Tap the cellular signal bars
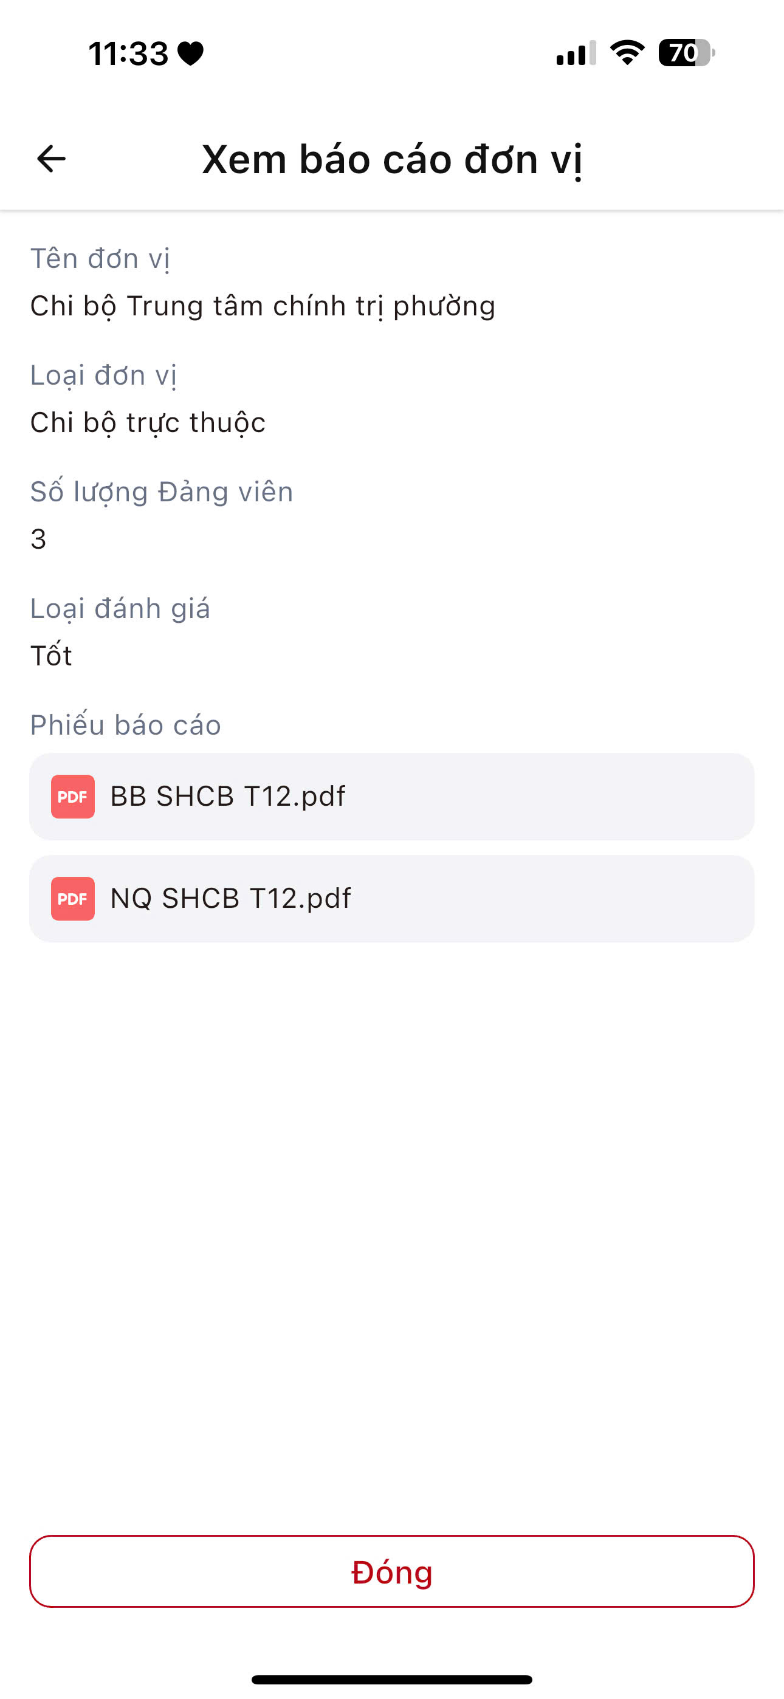 click(576, 53)
